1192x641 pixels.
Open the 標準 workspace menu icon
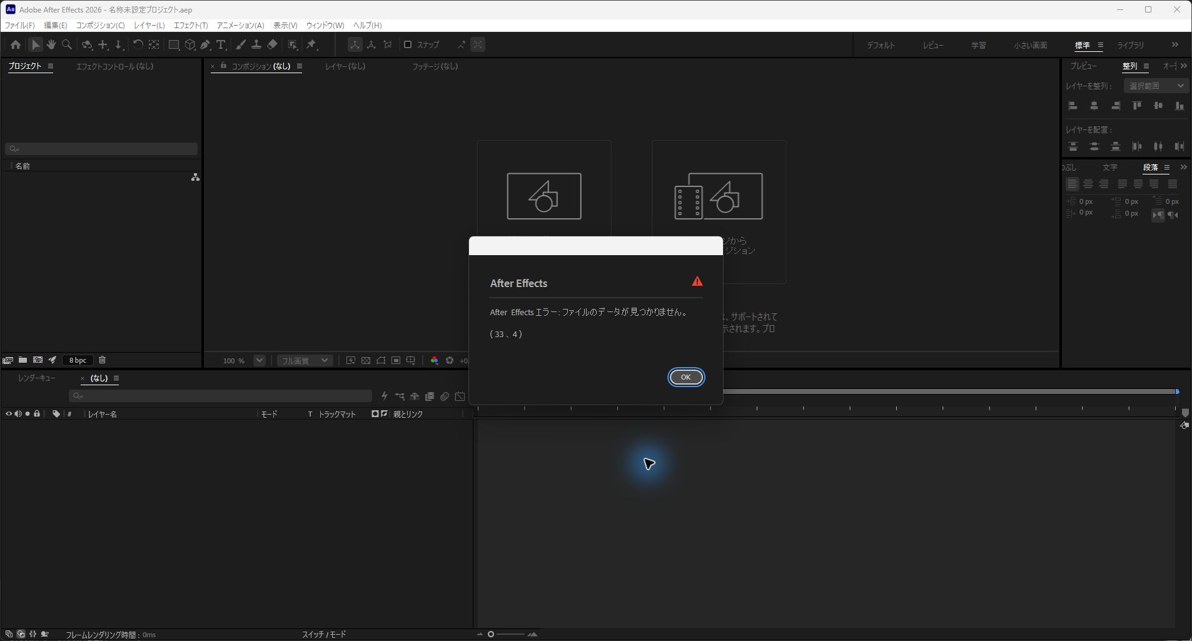pos(1101,45)
